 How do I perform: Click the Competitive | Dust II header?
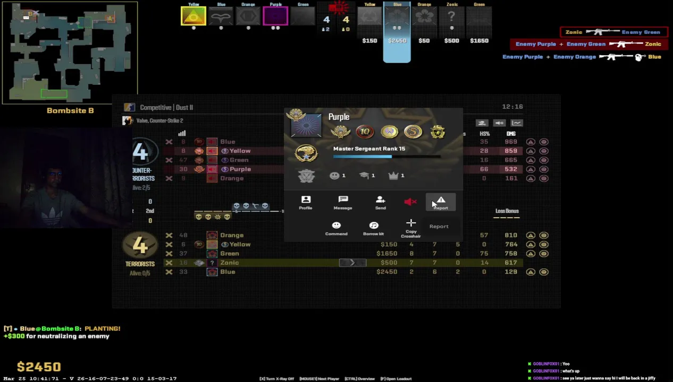click(x=166, y=107)
